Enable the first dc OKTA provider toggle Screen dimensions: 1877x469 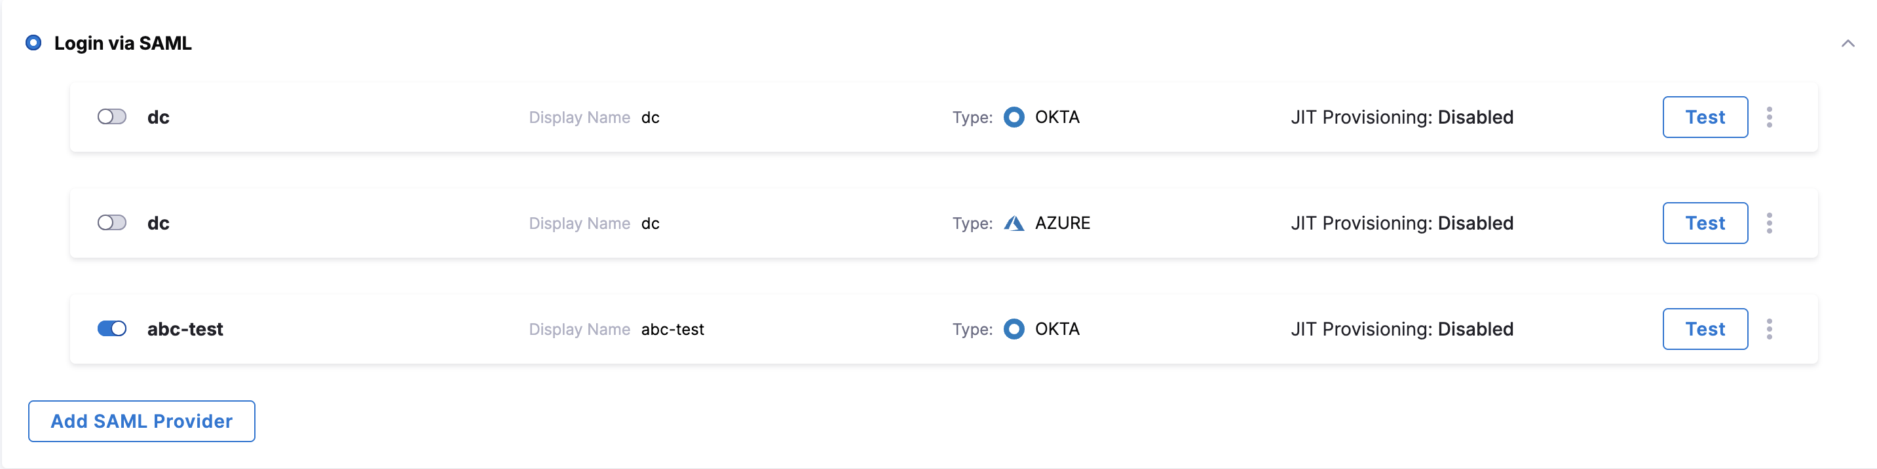coord(112,117)
